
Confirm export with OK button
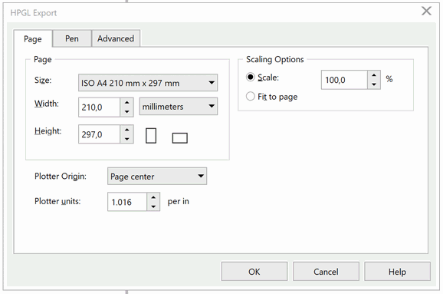tap(254, 272)
